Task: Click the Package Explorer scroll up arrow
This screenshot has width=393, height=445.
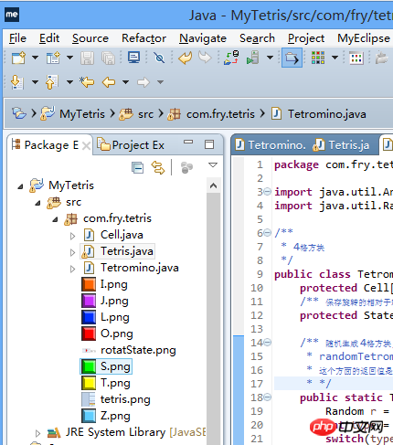Action: coord(213,185)
